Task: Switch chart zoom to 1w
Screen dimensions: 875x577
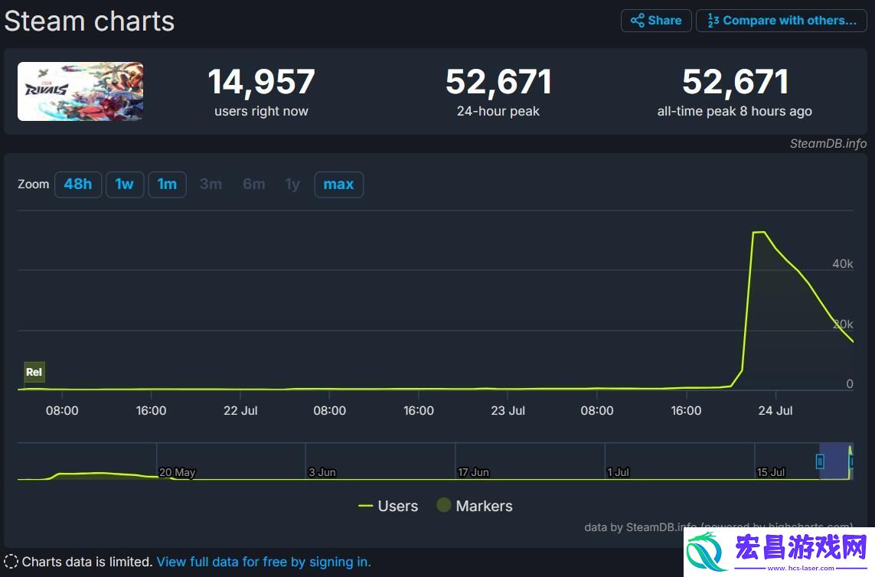Action: (x=125, y=184)
